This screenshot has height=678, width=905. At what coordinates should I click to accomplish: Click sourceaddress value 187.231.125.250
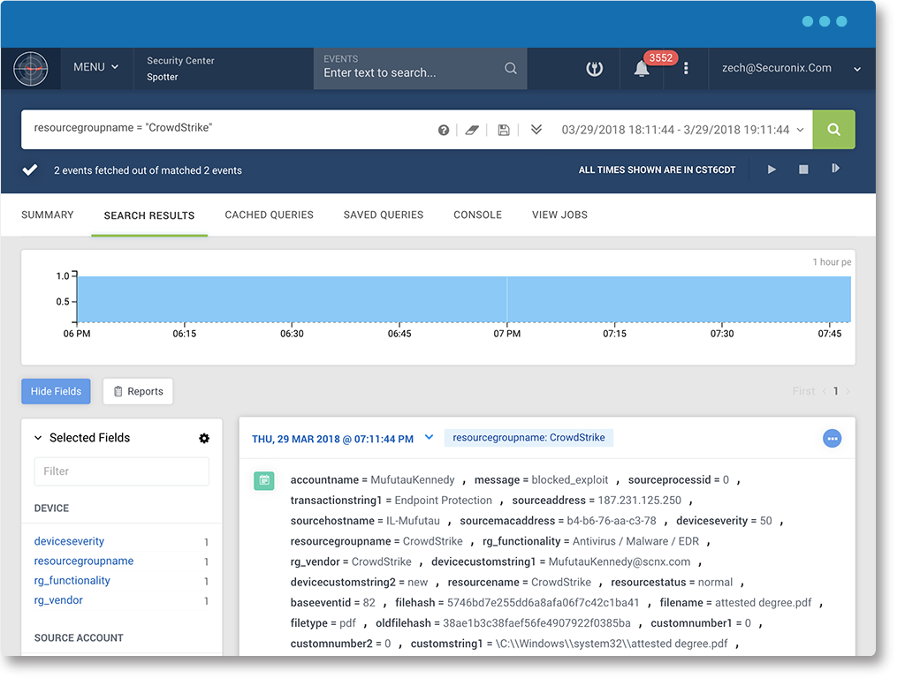click(x=640, y=501)
